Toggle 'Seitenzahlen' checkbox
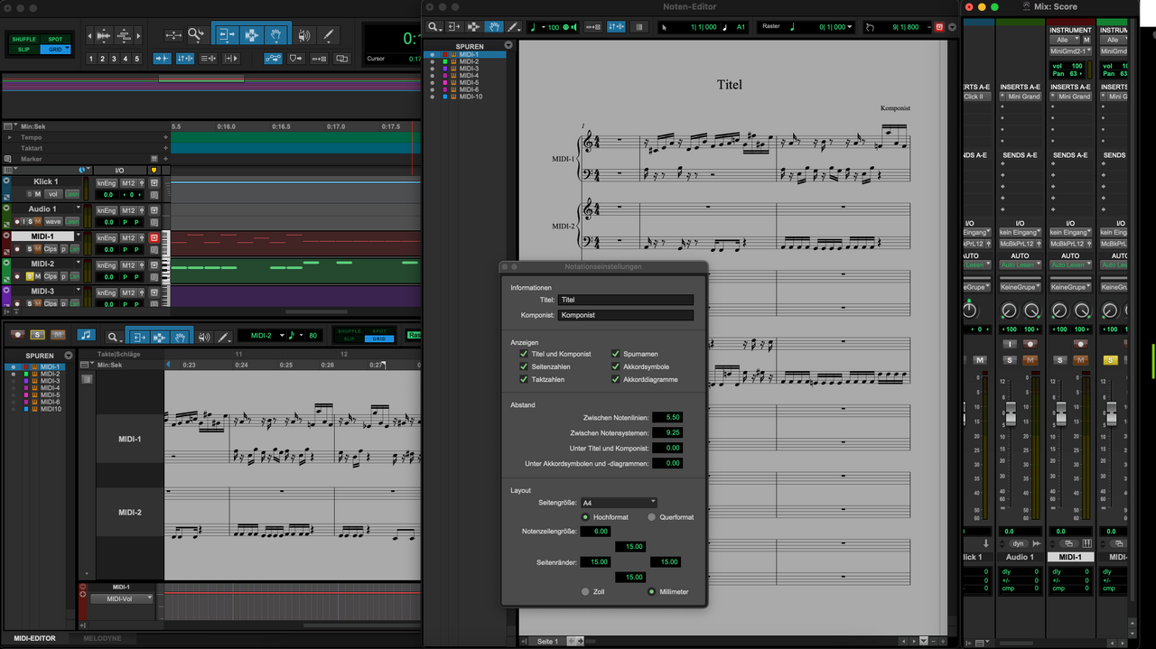1156x649 pixels. point(524,366)
